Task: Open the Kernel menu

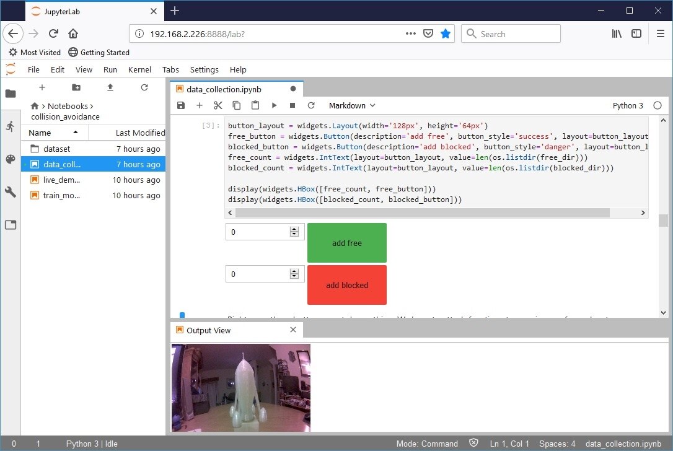Action: tap(139, 70)
